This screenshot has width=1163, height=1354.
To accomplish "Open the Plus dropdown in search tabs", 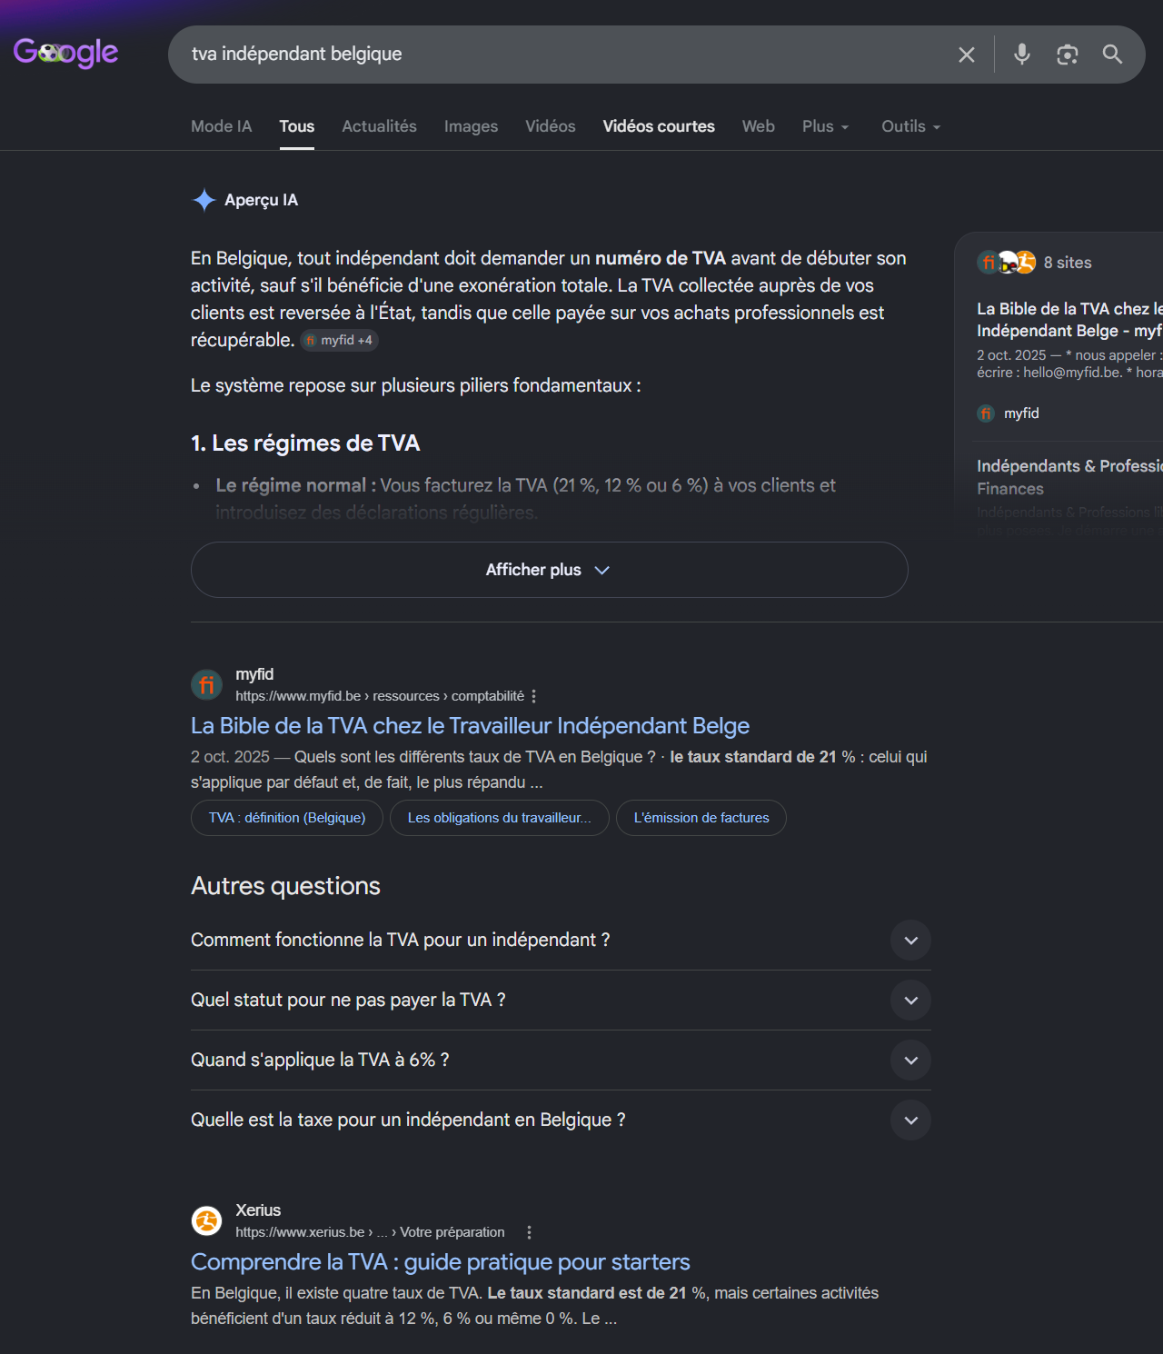I will click(x=825, y=126).
